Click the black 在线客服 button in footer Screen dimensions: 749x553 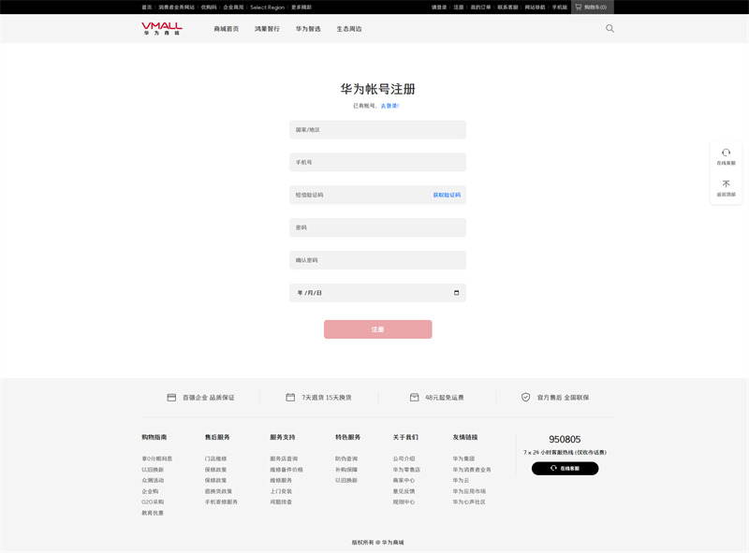tap(565, 469)
